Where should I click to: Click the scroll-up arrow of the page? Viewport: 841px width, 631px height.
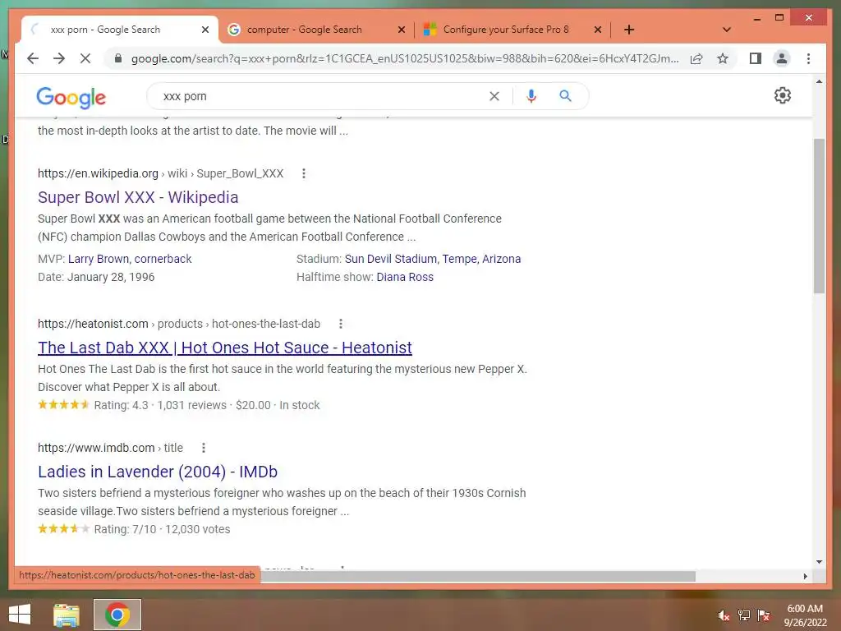coord(819,81)
